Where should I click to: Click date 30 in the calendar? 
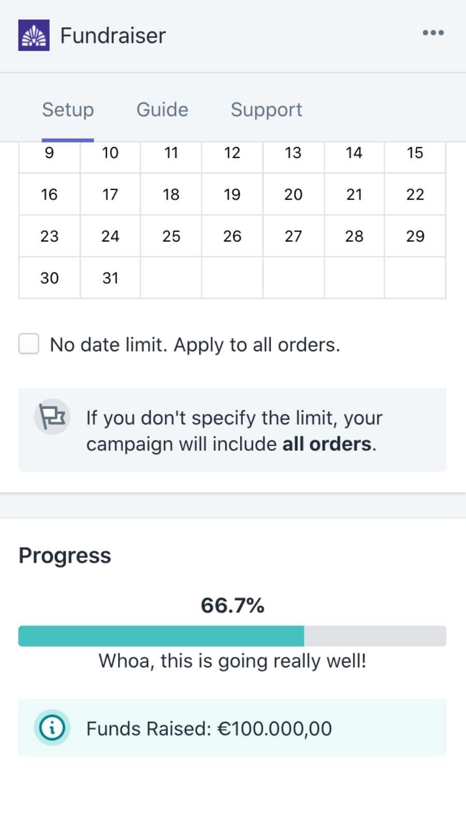[49, 278]
